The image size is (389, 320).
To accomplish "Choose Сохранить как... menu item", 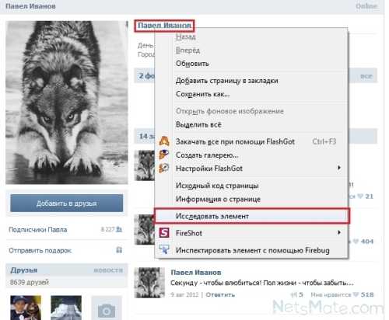I will tap(203, 94).
